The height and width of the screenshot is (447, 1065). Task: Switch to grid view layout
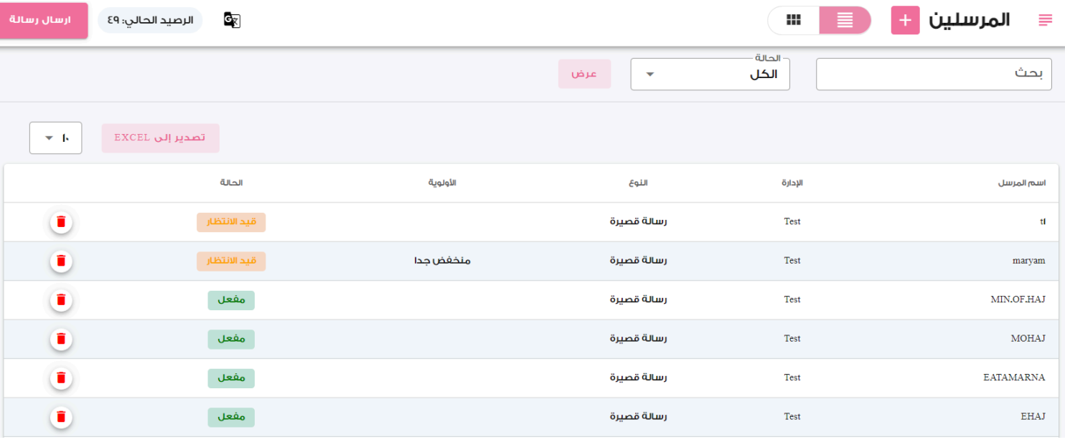pos(793,21)
